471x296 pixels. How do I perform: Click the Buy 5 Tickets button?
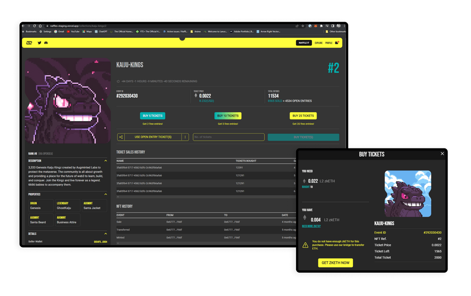point(153,116)
